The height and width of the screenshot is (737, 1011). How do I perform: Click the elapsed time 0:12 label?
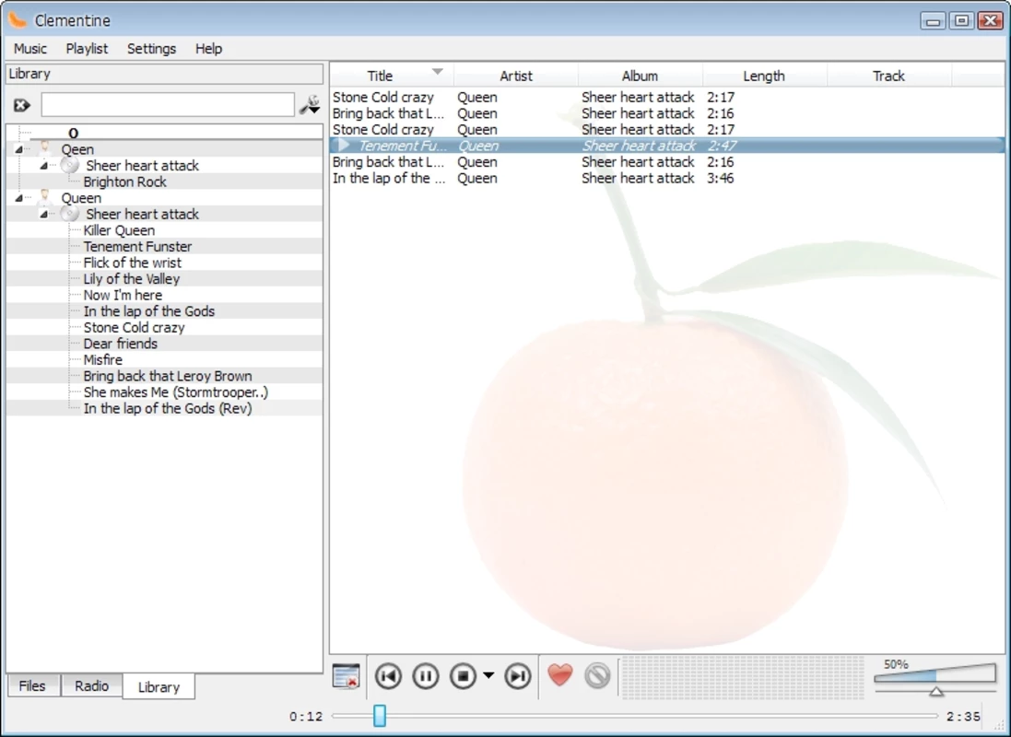(306, 717)
